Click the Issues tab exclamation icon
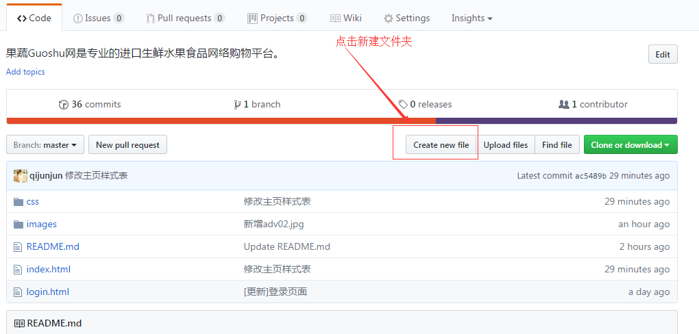 [78, 18]
